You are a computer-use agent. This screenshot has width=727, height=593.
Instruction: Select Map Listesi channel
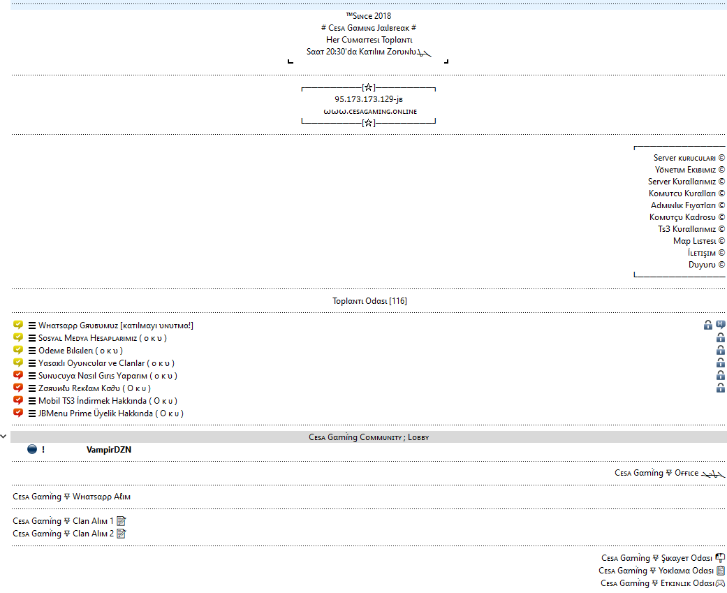[x=699, y=241]
